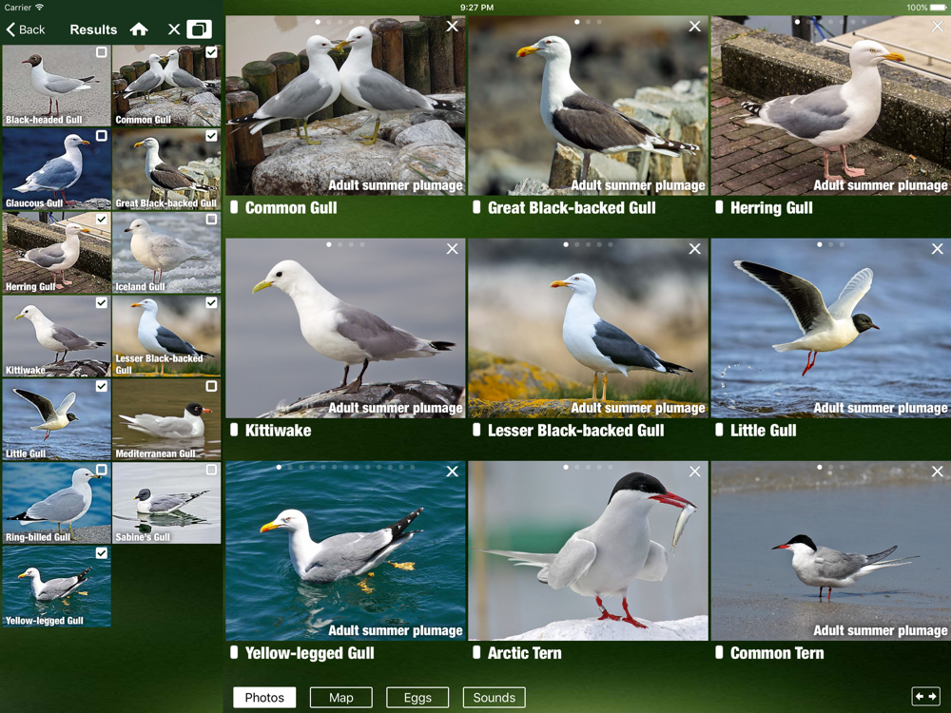Screen dimensions: 951x713
Task: Open the Sabine's Gull thumbnail
Action: point(166,503)
